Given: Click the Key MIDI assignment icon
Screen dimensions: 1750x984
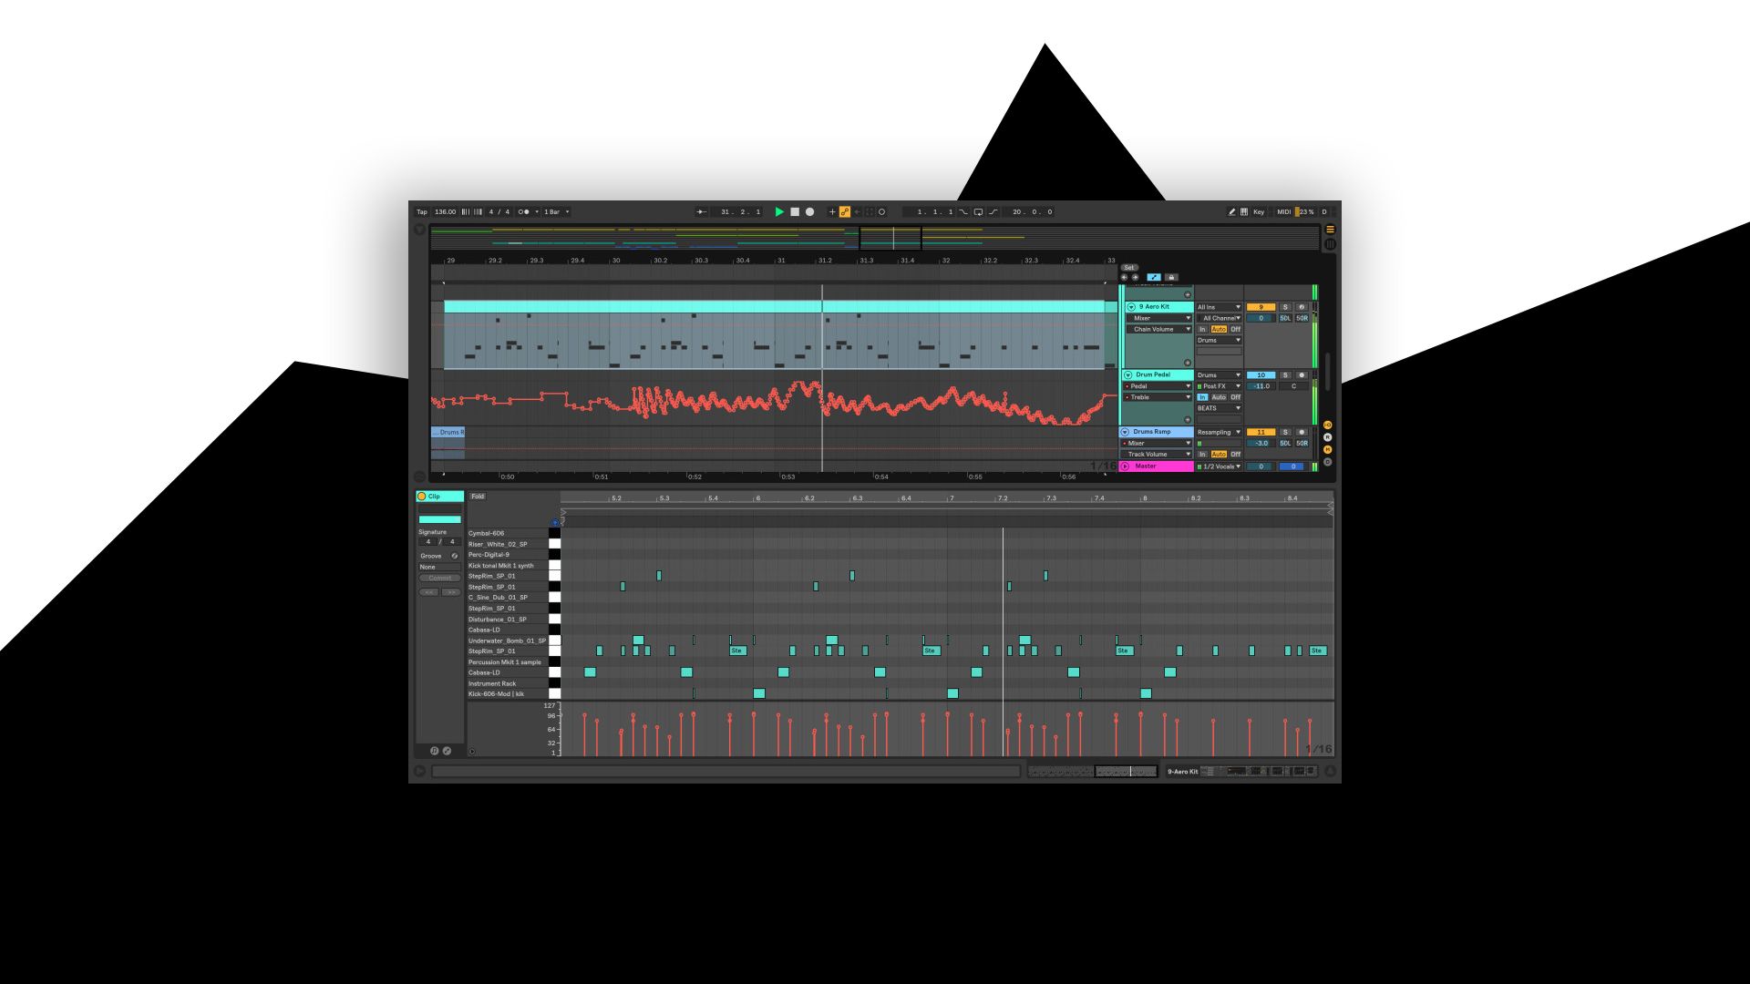Looking at the screenshot, I should point(1257,211).
